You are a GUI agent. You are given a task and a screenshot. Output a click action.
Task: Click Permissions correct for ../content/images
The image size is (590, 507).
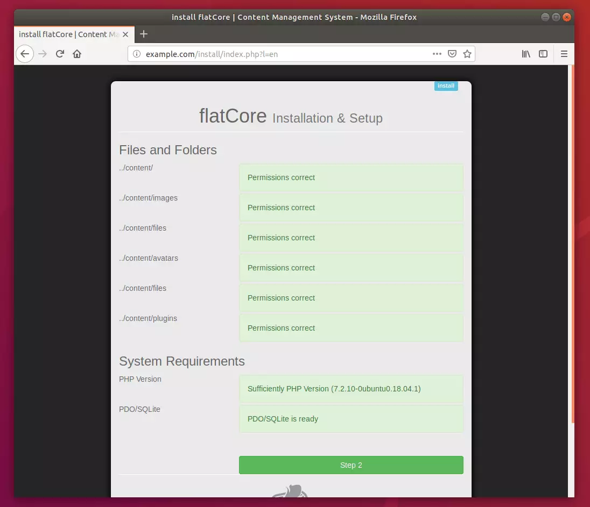(351, 208)
